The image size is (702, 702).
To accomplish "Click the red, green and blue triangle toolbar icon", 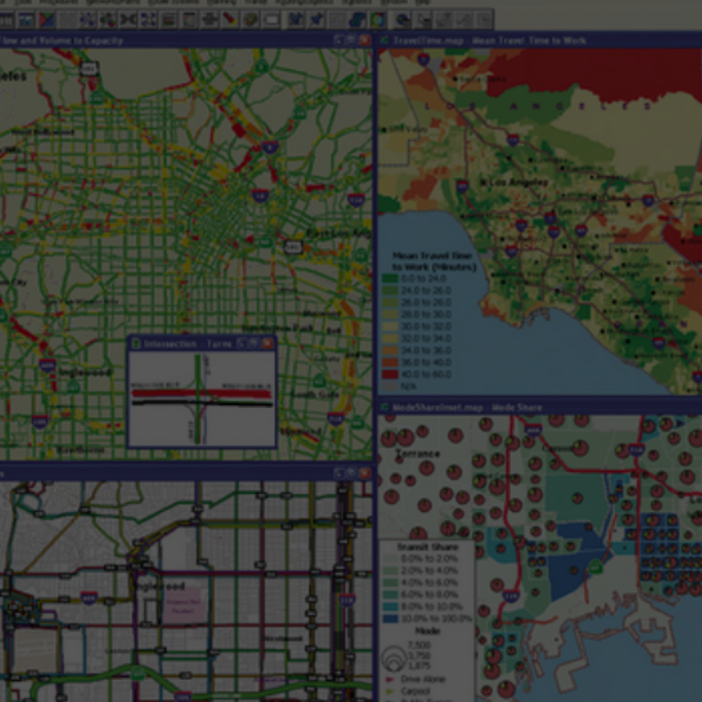I will 46,20.
